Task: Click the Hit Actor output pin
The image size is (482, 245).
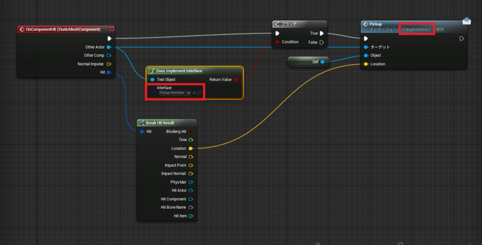Action: tap(191, 191)
